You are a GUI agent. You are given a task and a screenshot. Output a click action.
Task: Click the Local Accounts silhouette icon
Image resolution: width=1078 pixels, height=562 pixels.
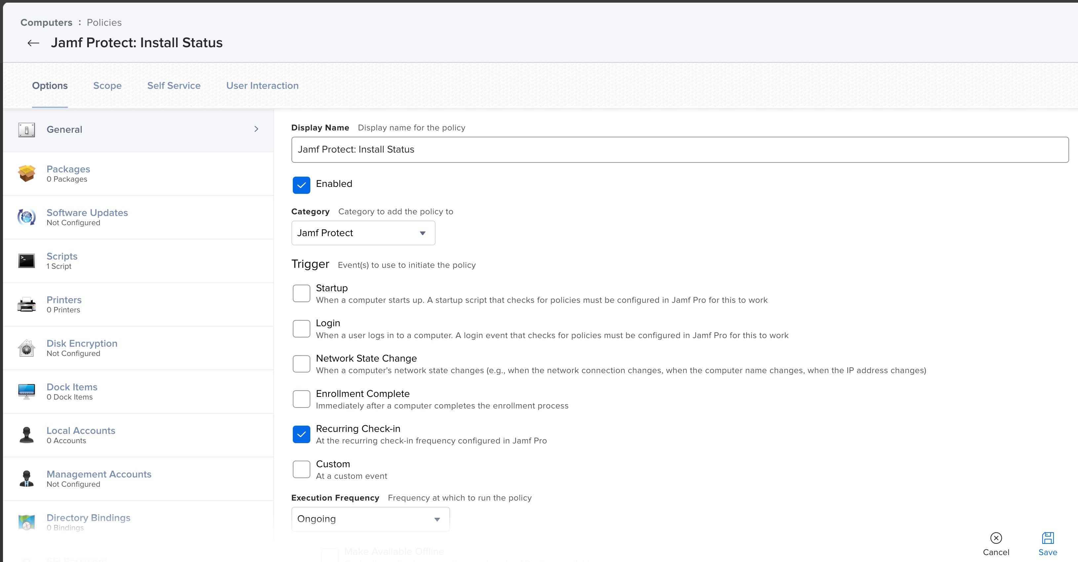pos(26,435)
